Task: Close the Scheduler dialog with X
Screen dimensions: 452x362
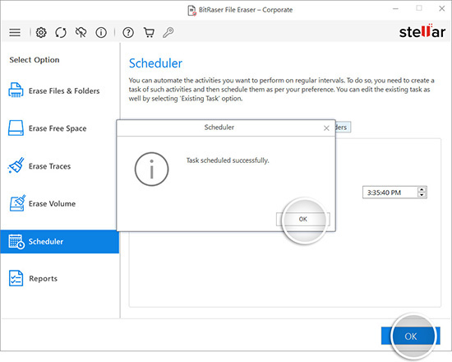Action: tap(326, 128)
